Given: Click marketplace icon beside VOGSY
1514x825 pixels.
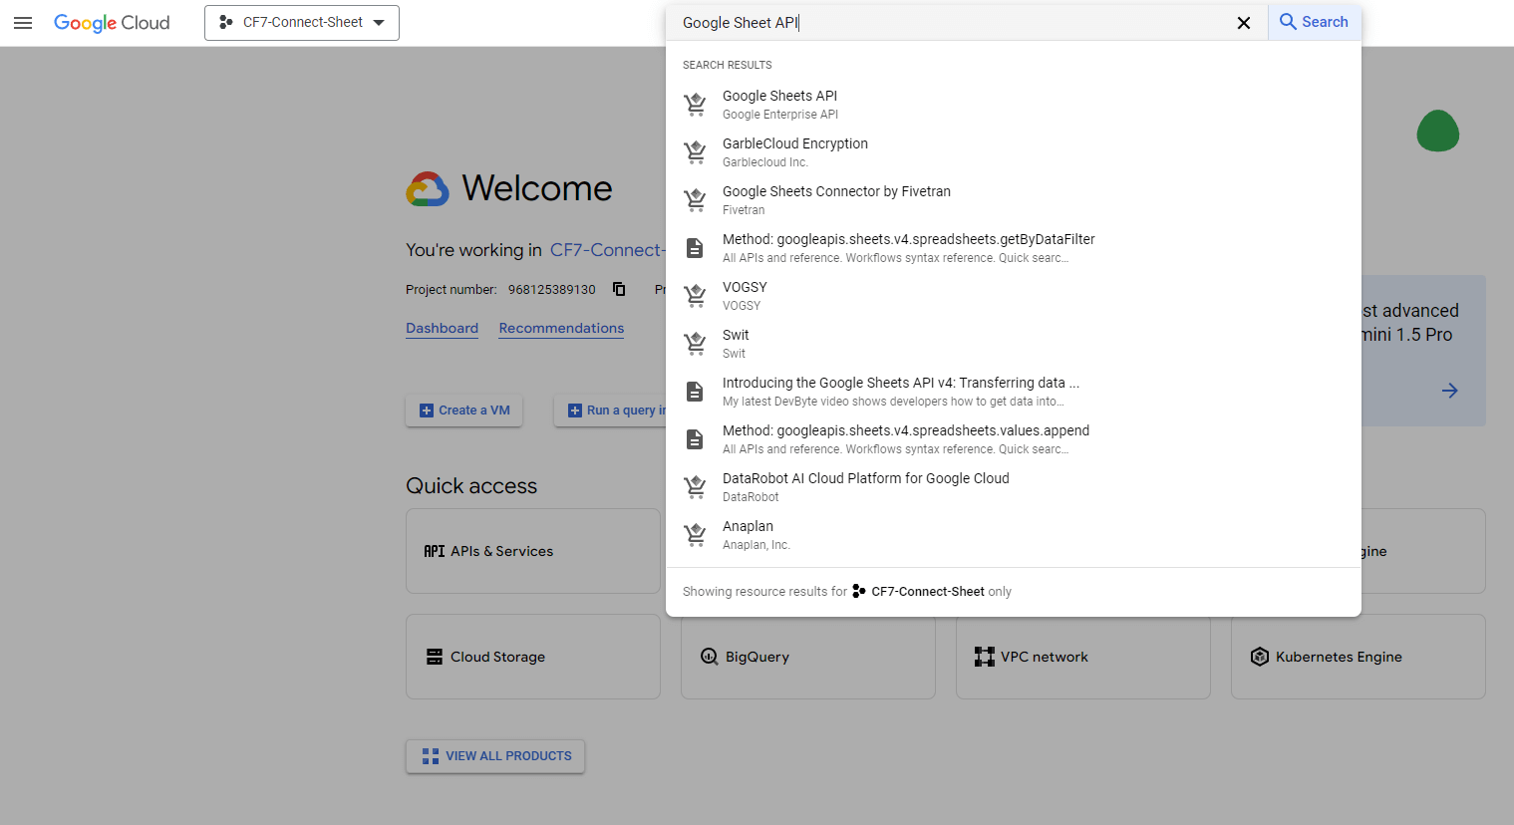Looking at the screenshot, I should point(696,295).
